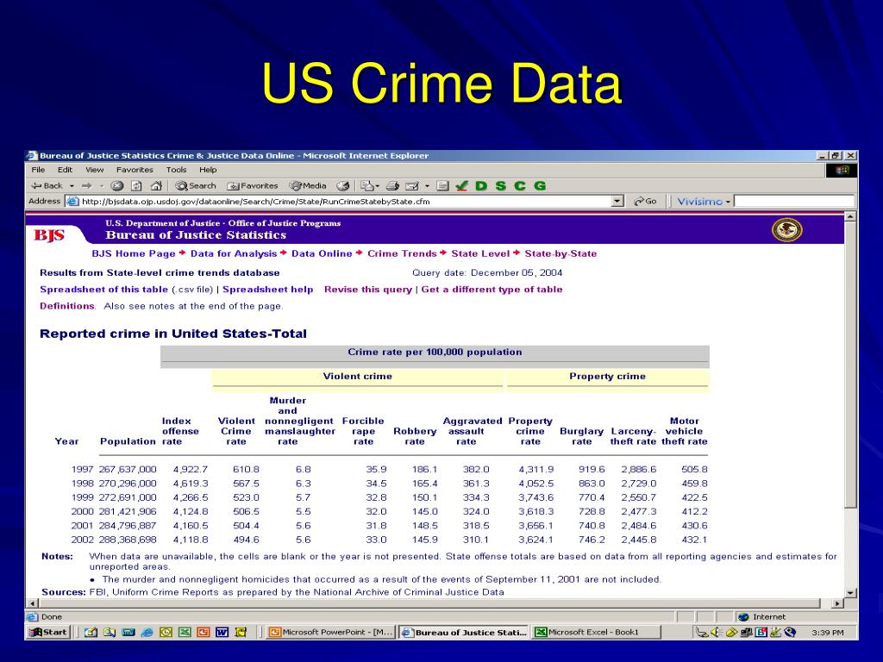The height and width of the screenshot is (662, 883).
Task: Open the Edit menu
Action: click(x=65, y=170)
